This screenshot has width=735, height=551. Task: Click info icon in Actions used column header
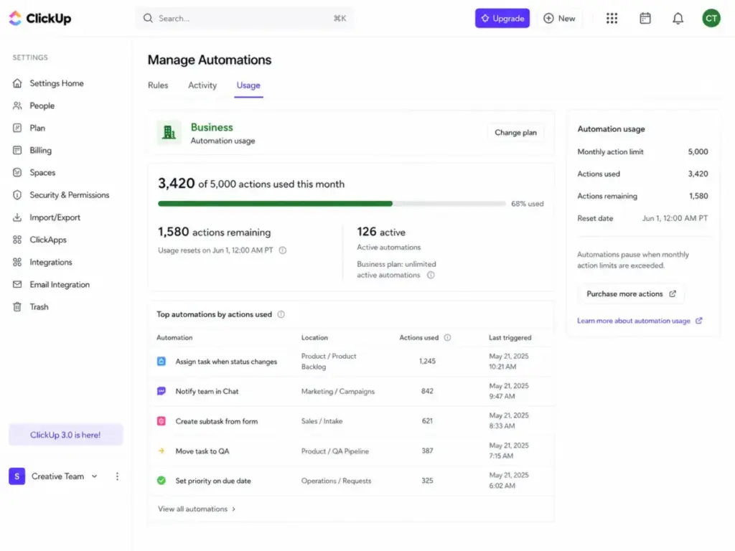point(447,337)
